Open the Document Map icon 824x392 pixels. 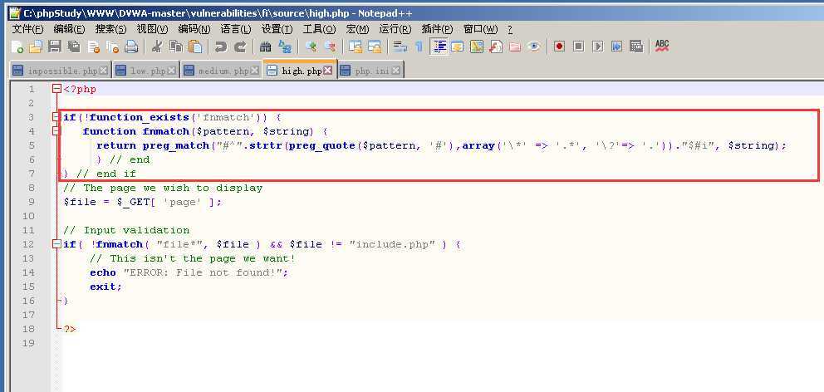[477, 47]
